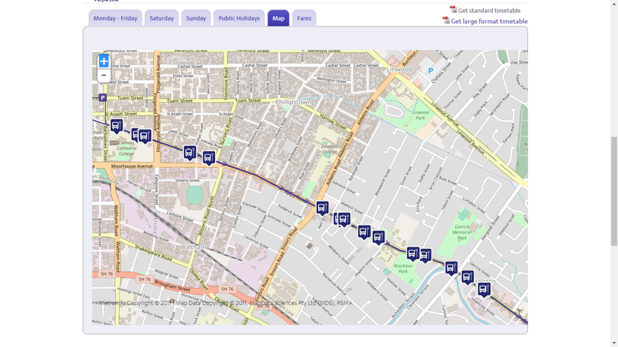Image resolution: width=618 pixels, height=347 pixels.
Task: Click the Moorhouse Avenue street label
Action: 132,166
